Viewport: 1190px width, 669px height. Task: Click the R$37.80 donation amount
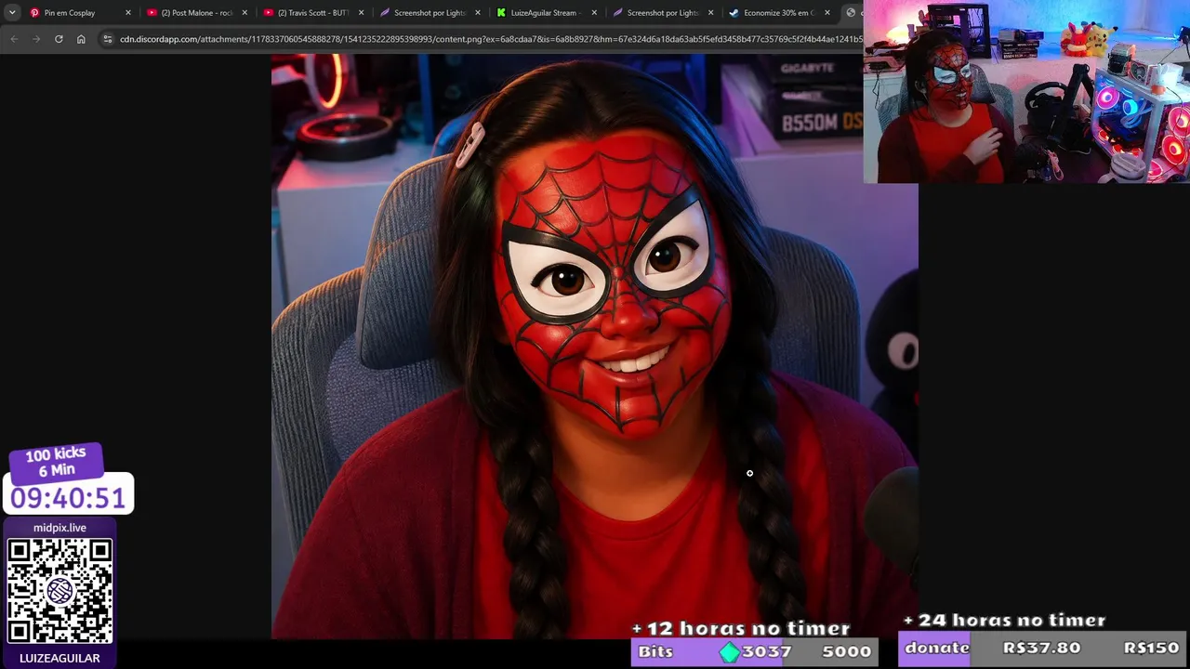pyautogui.click(x=1041, y=649)
